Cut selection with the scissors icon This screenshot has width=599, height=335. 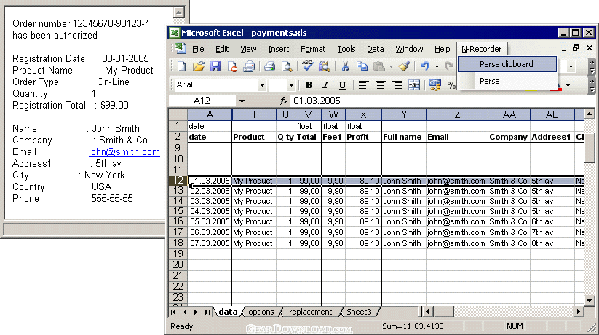pos(345,66)
